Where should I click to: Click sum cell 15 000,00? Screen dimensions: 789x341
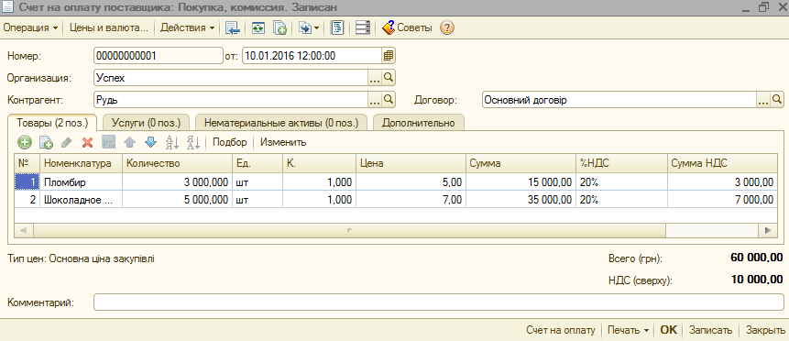(521, 182)
